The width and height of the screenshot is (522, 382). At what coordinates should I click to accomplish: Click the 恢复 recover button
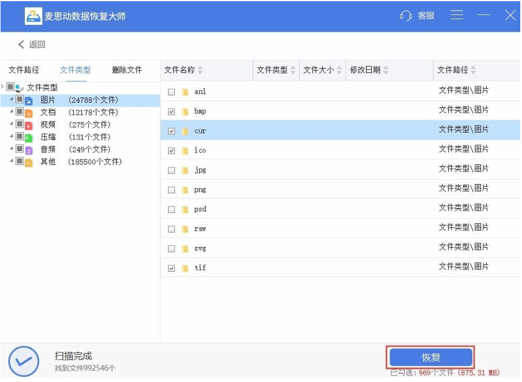click(431, 358)
